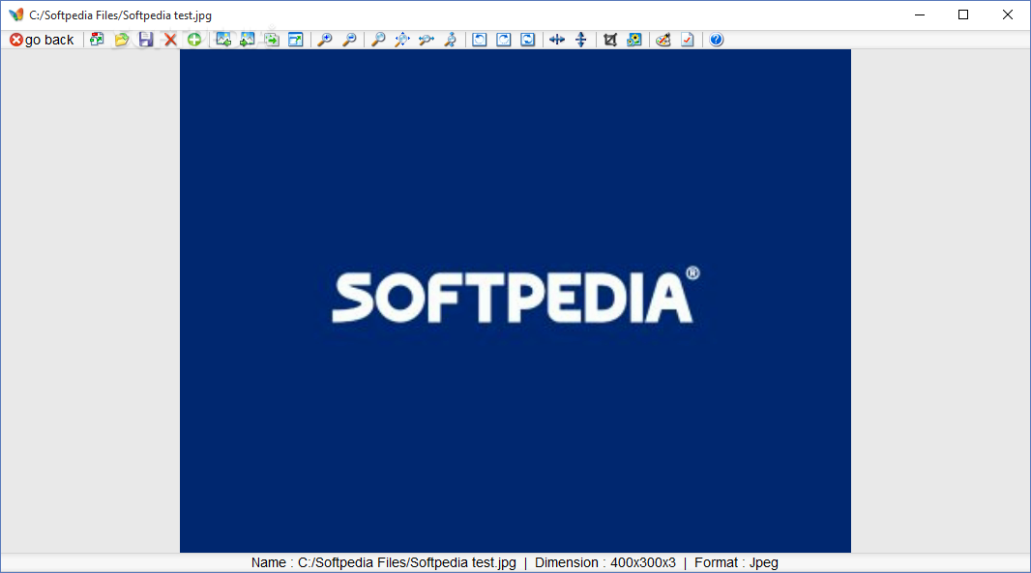Minimize the viewer window

click(920, 14)
